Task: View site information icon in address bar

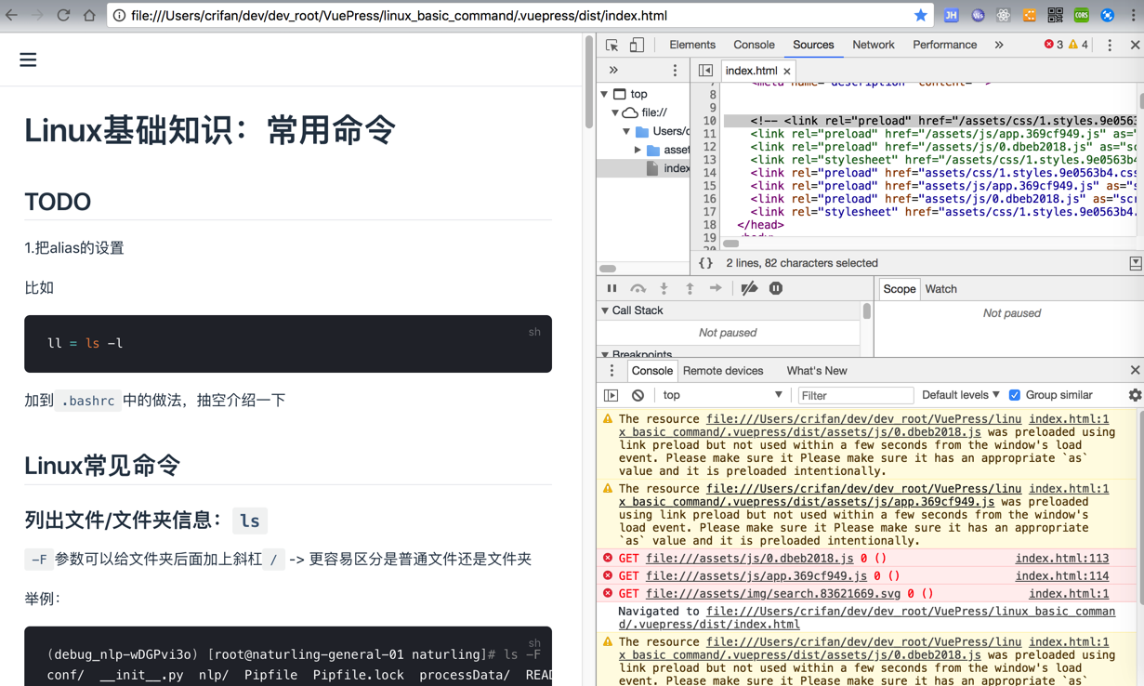Action: click(119, 16)
